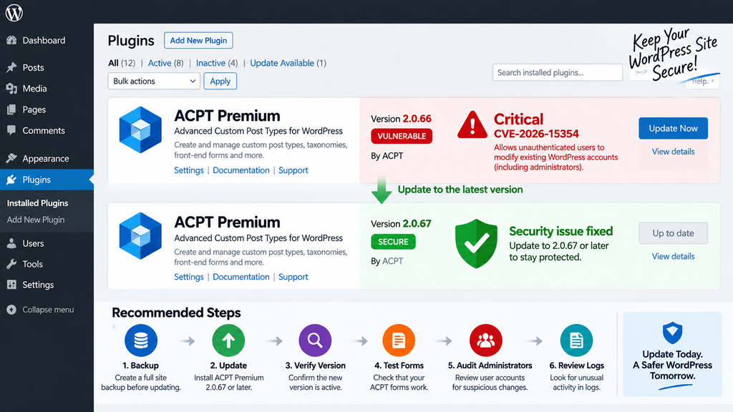Click the Recommended Steps heading

click(176, 313)
